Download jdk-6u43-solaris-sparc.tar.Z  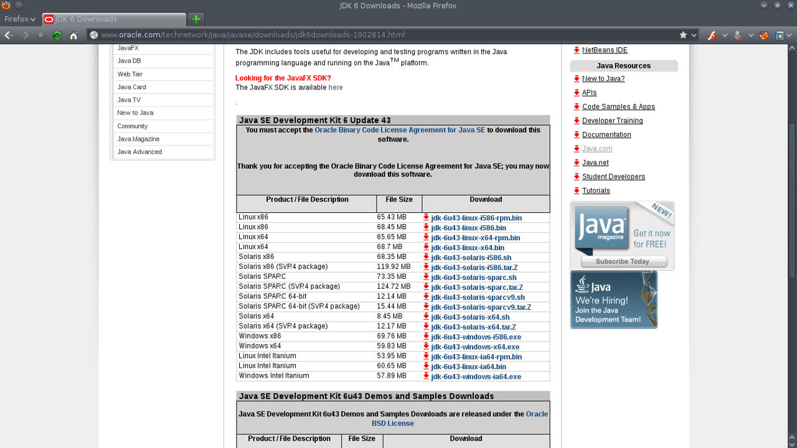(x=477, y=287)
